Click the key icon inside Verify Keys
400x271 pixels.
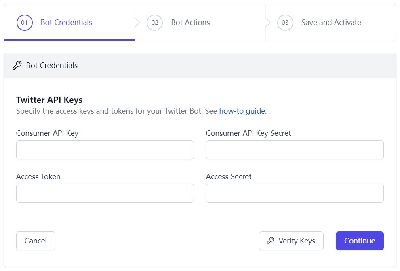[270, 241]
